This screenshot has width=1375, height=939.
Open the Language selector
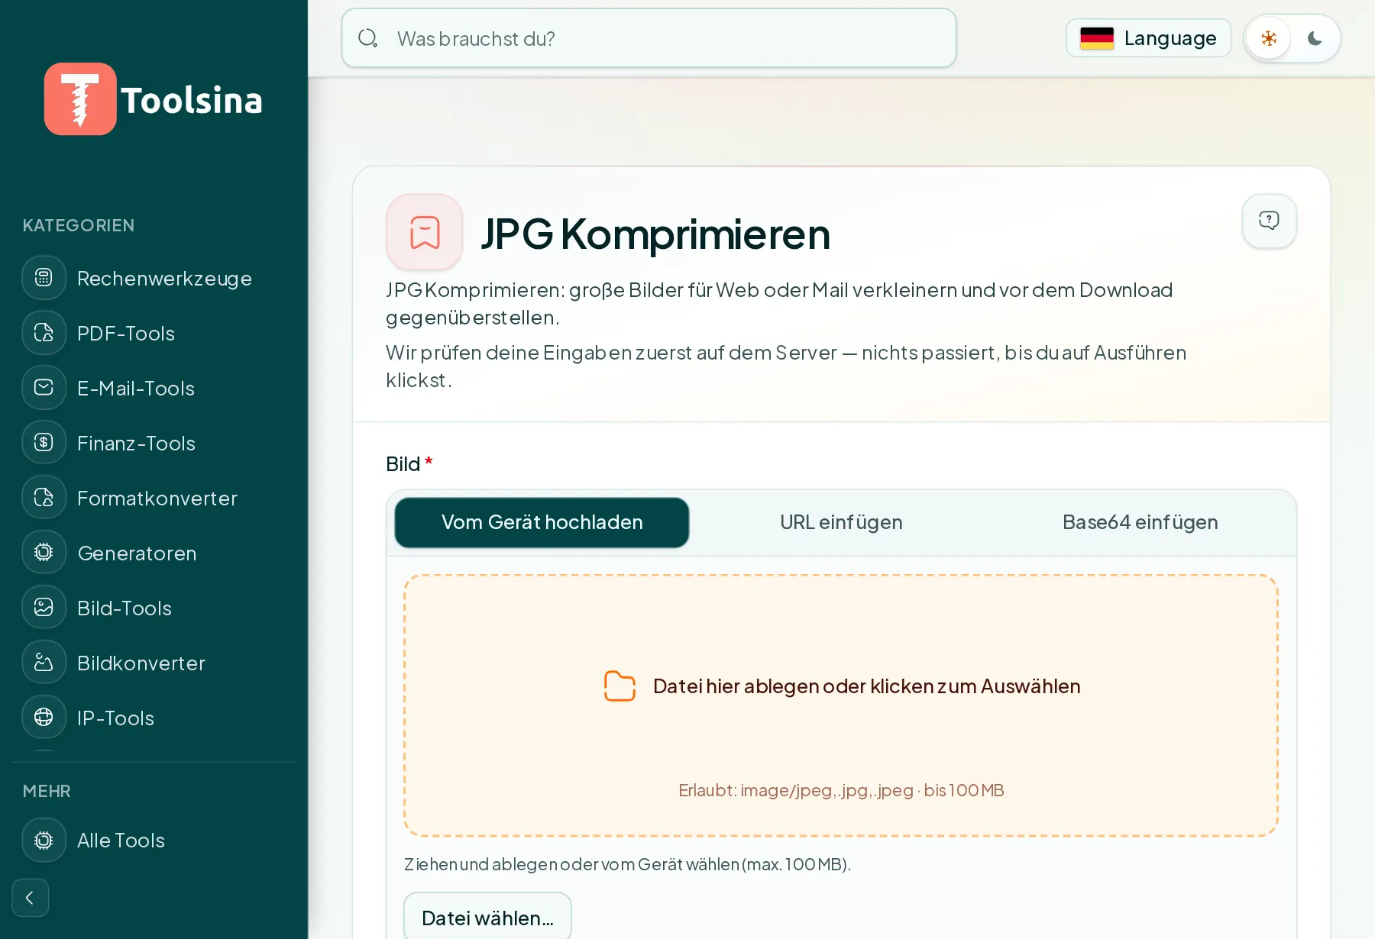(x=1148, y=38)
